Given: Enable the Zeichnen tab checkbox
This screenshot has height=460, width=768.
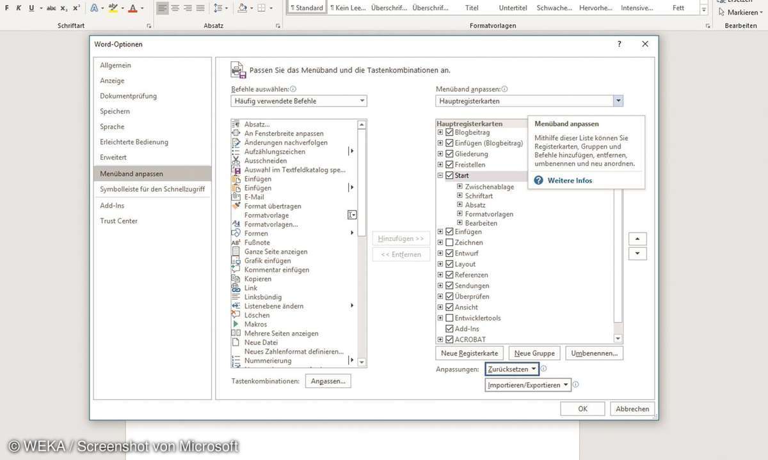Looking at the screenshot, I should click(449, 243).
